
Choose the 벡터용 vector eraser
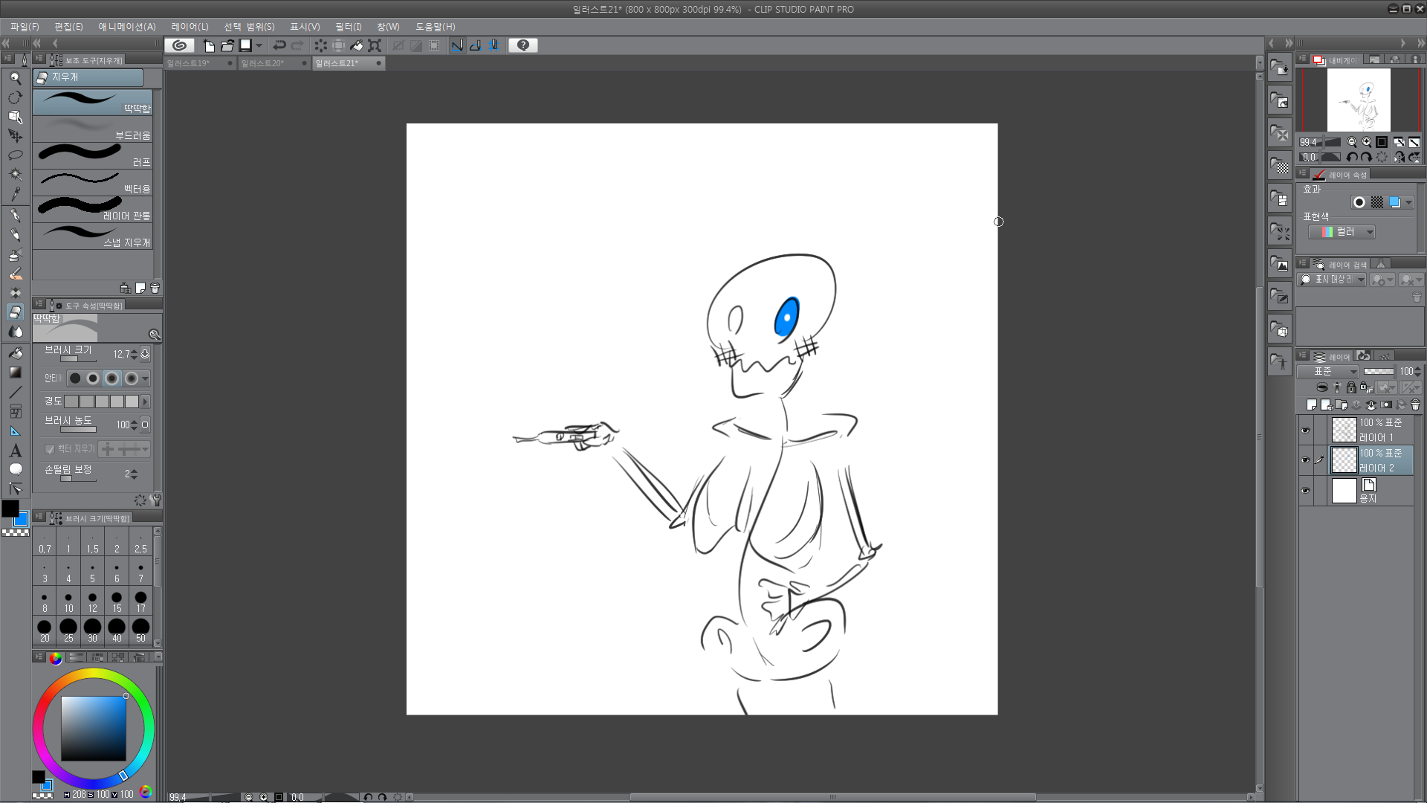point(93,183)
